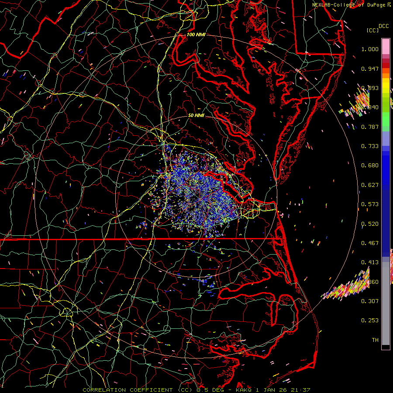Click the 0.307 value on the color scale
Viewport: 393px width, 393px height.
370,301
